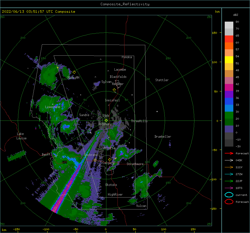Click the Vulcan town label
The image size is (250, 233).
141,206
